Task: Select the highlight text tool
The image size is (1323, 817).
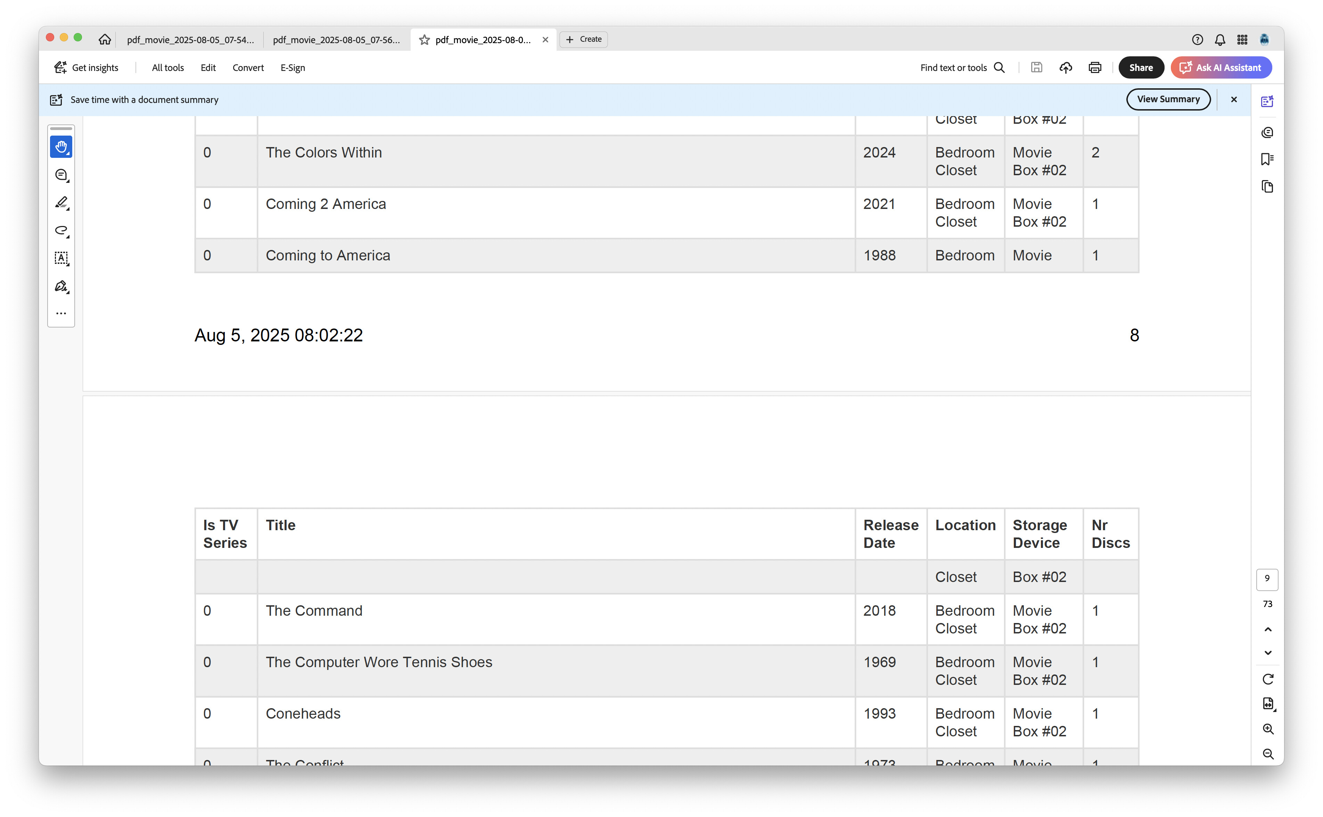Action: pos(61,203)
